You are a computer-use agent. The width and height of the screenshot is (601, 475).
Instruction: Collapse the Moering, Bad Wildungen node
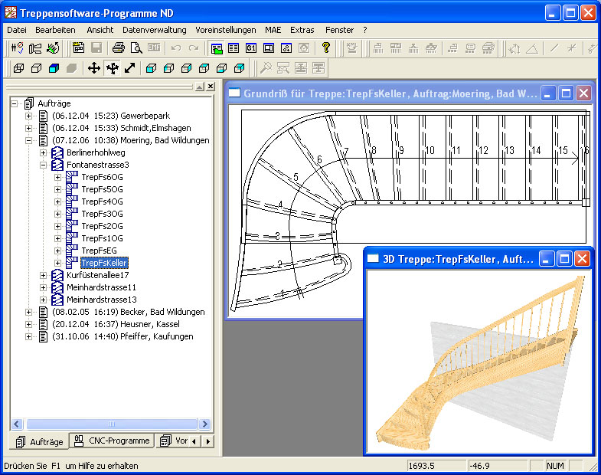[x=29, y=140]
